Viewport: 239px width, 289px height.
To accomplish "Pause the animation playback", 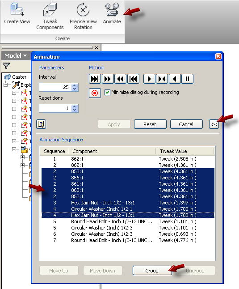I will point(187,79).
